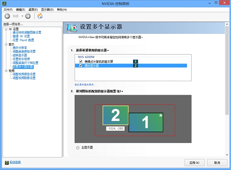The height and width of the screenshot is (170, 231).
Task: Maximize the NVIDIA control panel window
Action: pos(216,3)
